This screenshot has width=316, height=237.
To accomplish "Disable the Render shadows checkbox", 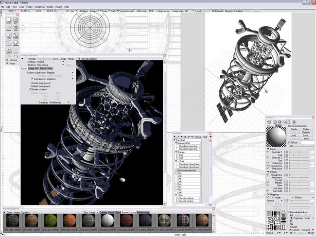I will pos(30,89).
